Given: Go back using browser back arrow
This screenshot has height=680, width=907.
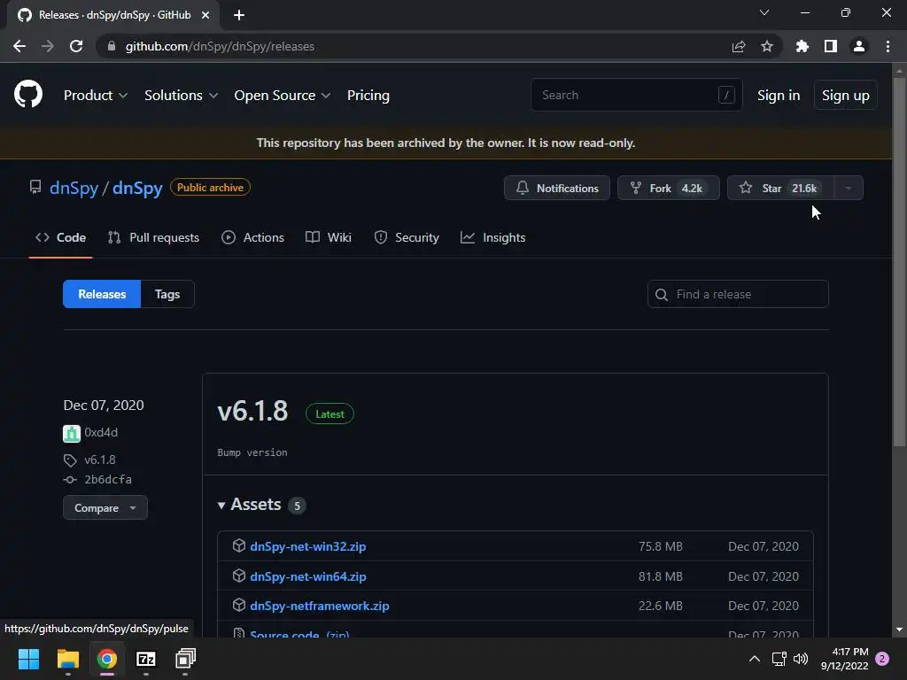Looking at the screenshot, I should click(19, 46).
